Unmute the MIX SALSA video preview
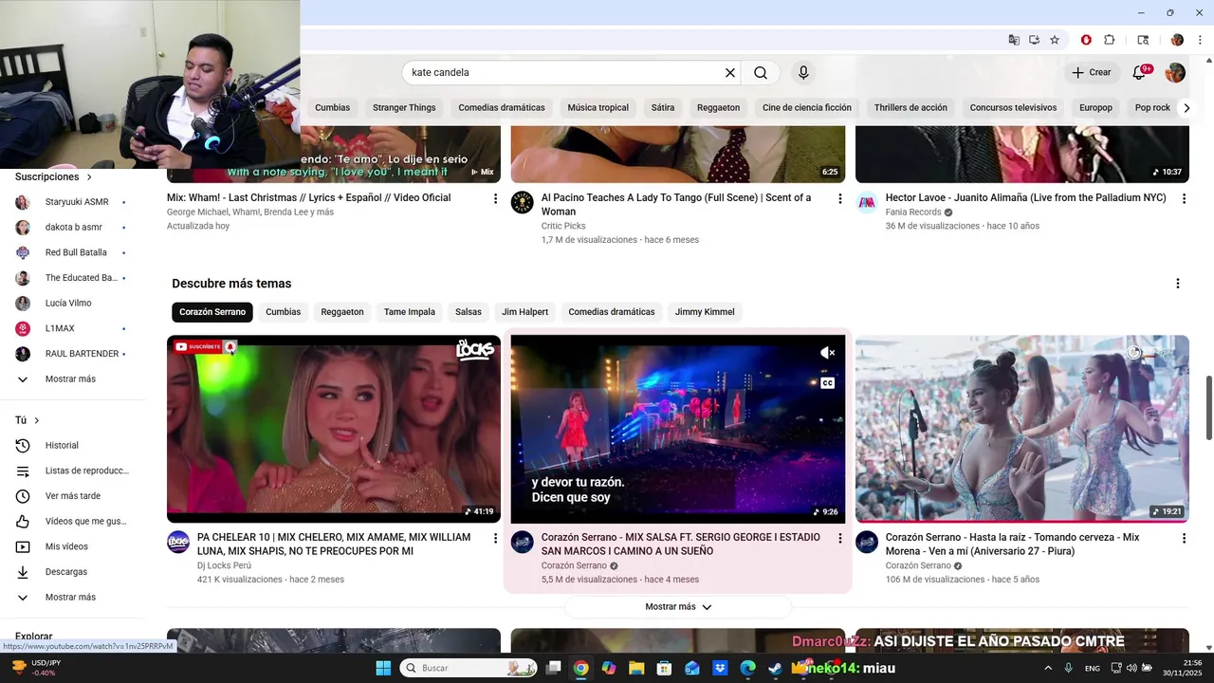1214x683 pixels. (827, 353)
